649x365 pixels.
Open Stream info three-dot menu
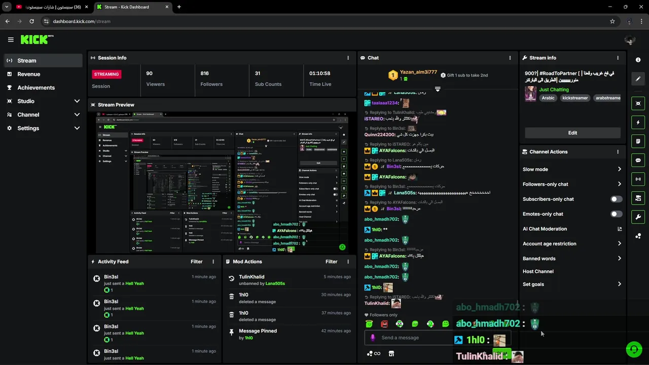point(618,58)
